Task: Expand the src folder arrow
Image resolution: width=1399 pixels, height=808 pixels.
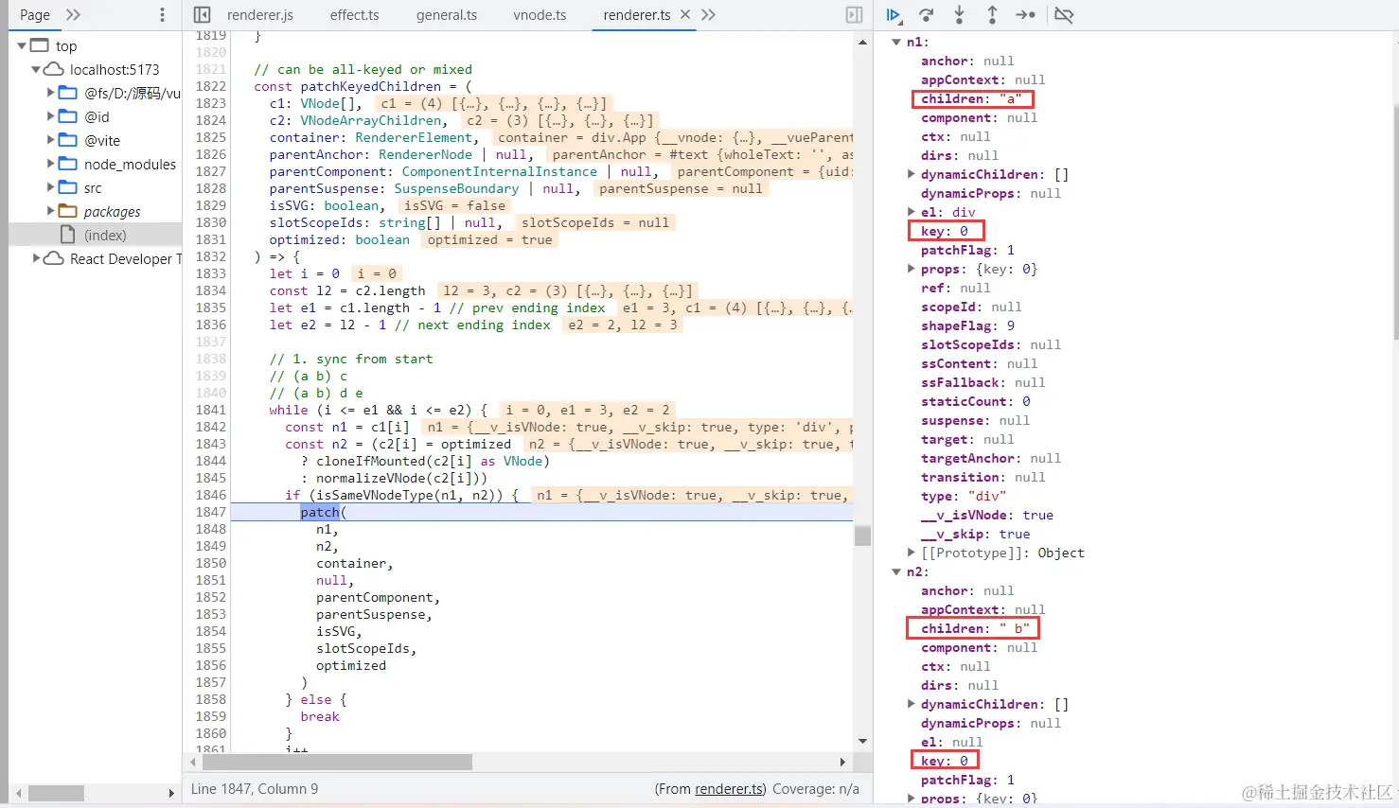Action: pyautogui.click(x=51, y=187)
